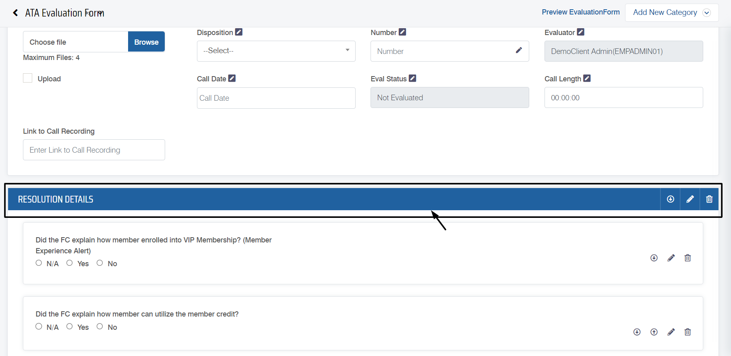Click the Link to Call Recording field

click(94, 150)
